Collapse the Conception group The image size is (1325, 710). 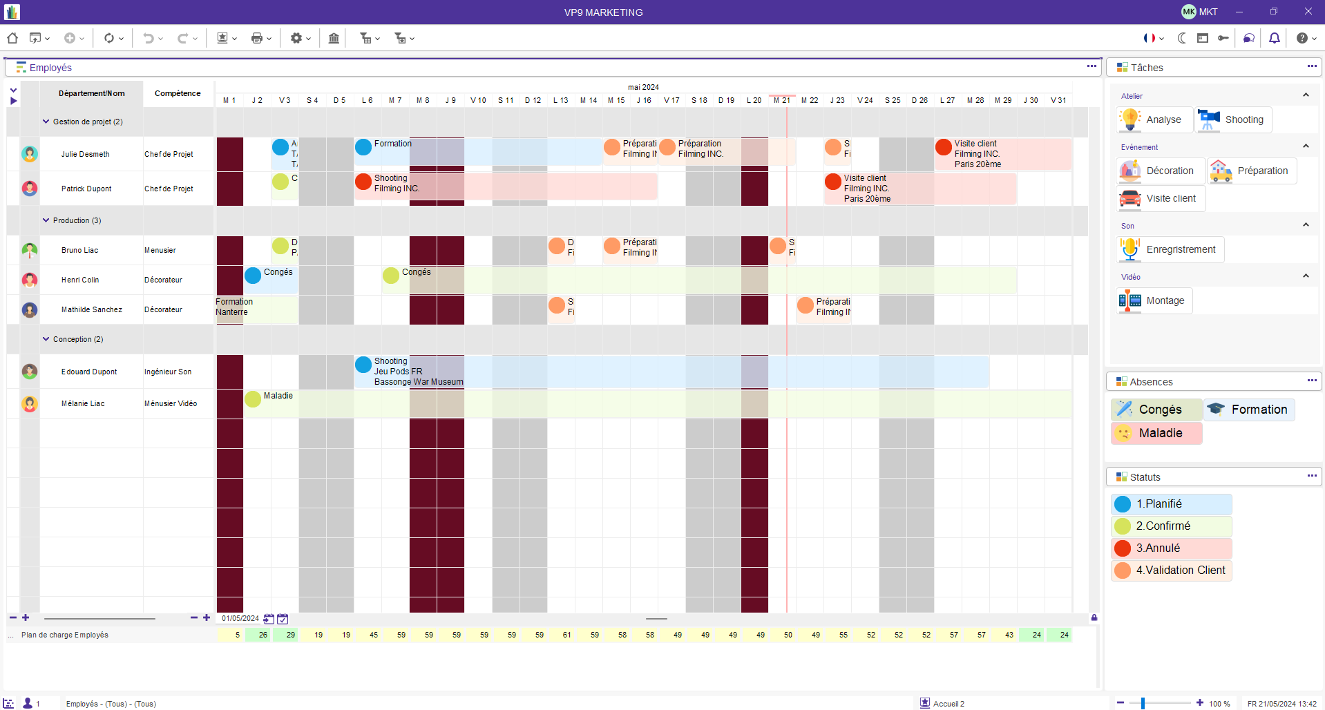(x=46, y=339)
